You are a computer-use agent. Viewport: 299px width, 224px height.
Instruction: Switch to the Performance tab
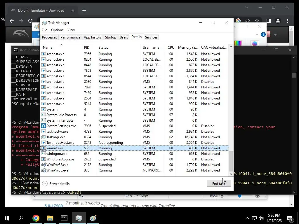(70, 37)
